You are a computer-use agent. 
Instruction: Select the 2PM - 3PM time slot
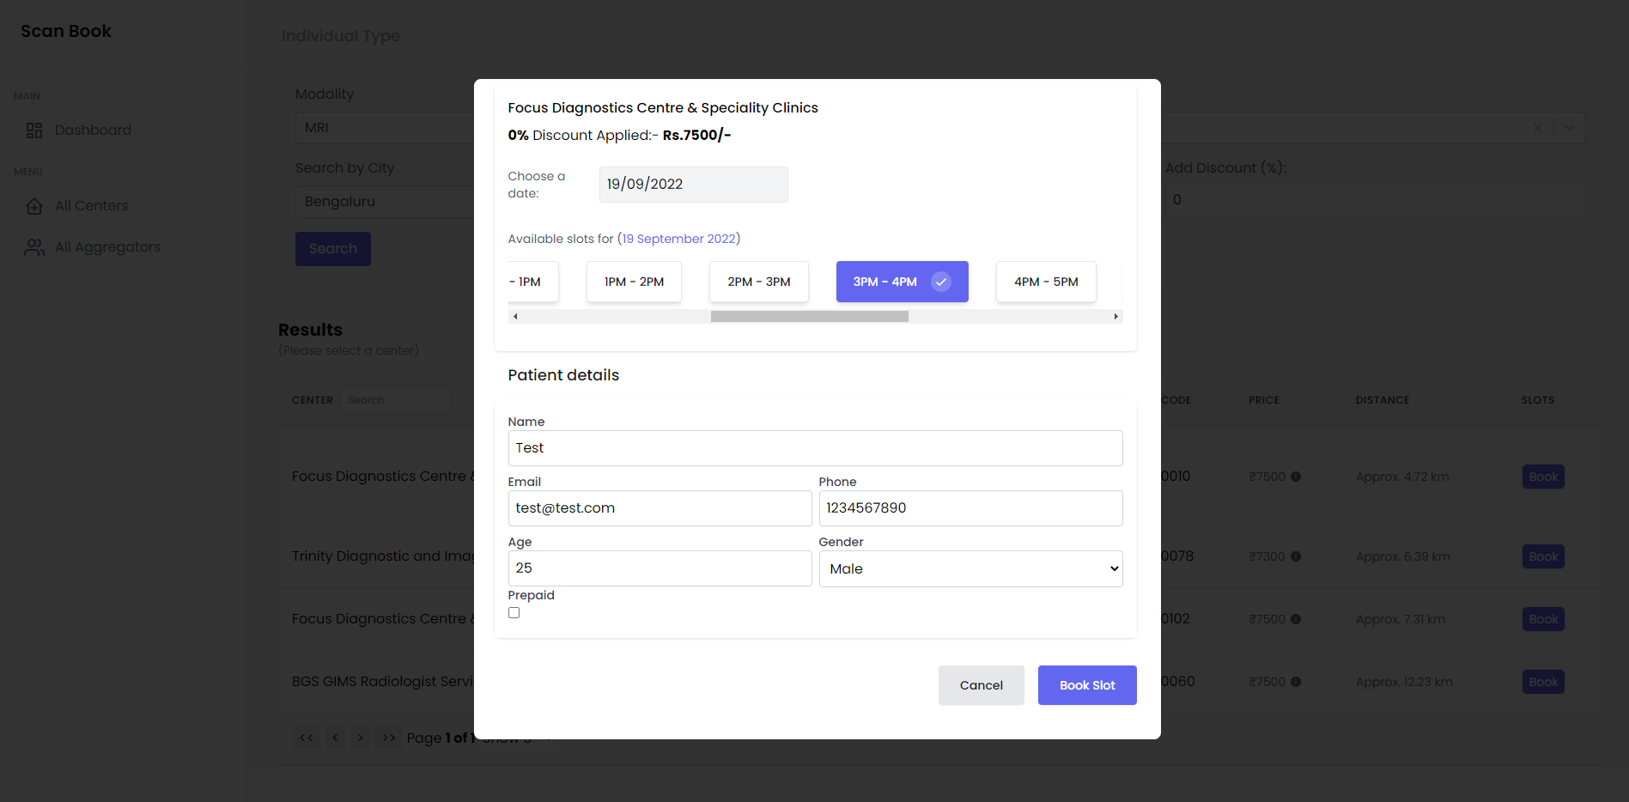pos(759,282)
